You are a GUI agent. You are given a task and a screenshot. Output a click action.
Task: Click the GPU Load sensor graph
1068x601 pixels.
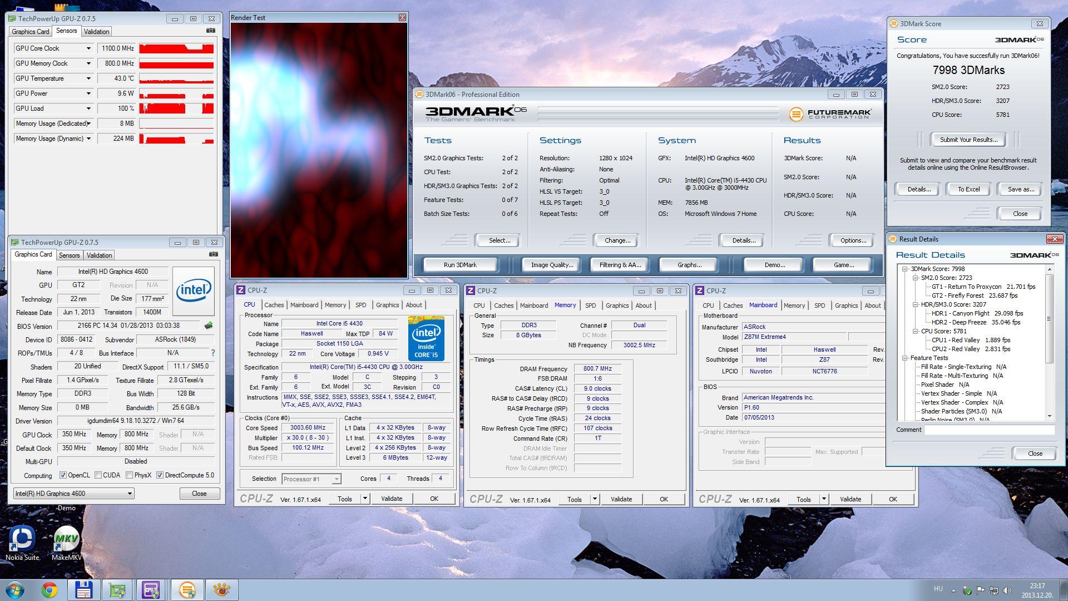176,109
